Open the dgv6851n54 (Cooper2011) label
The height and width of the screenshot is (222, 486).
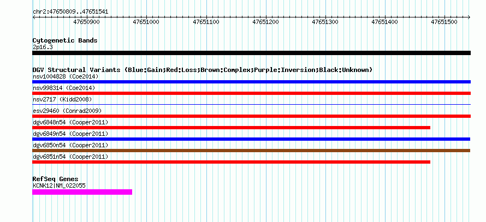click(x=70, y=157)
